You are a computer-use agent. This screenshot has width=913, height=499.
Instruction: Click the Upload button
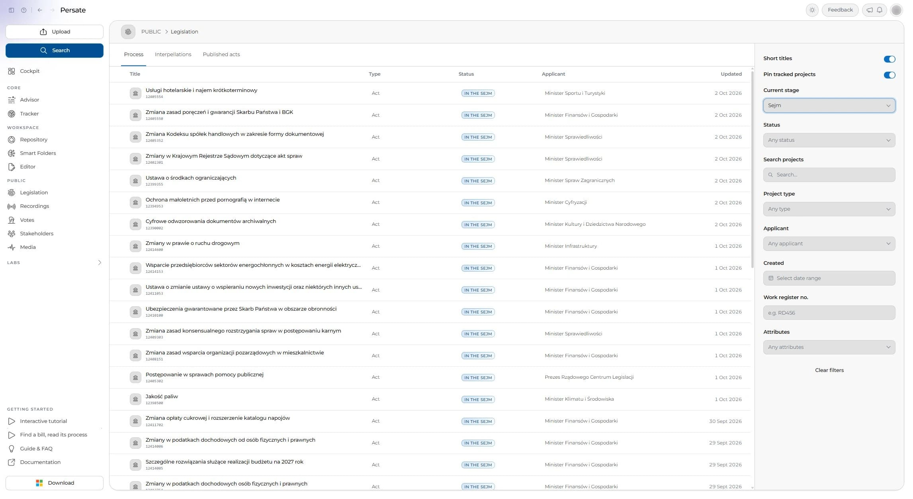[x=55, y=32]
